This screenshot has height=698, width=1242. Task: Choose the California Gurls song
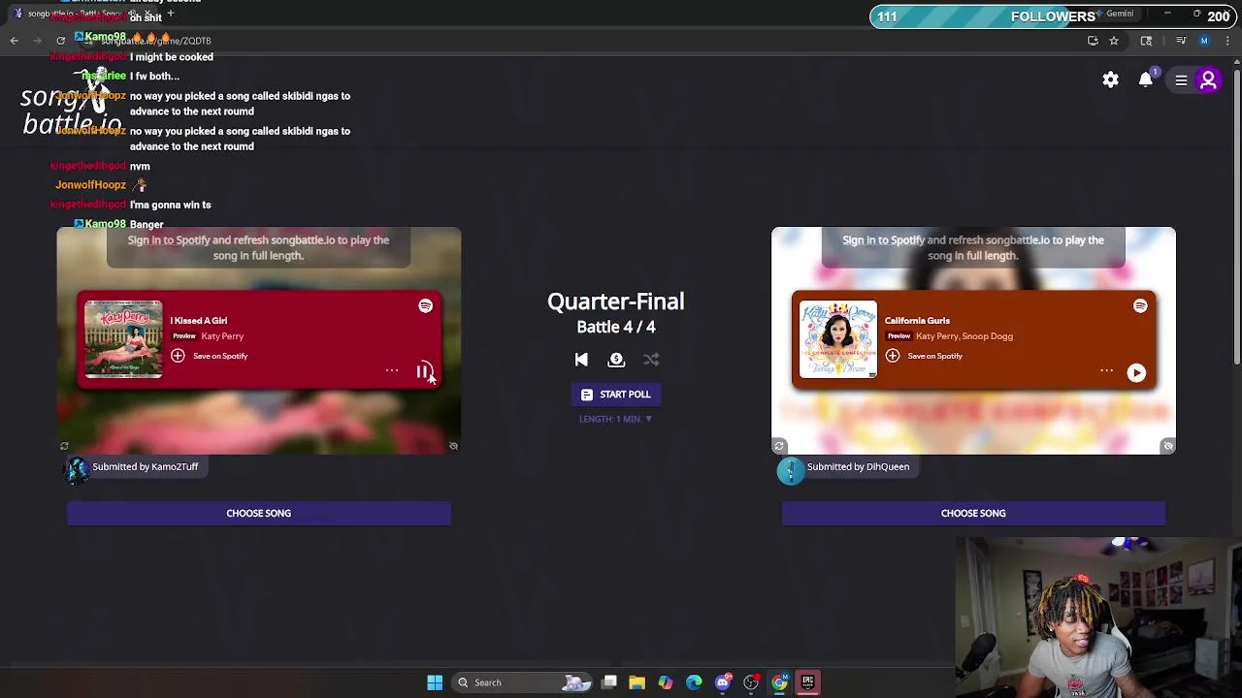point(973,514)
